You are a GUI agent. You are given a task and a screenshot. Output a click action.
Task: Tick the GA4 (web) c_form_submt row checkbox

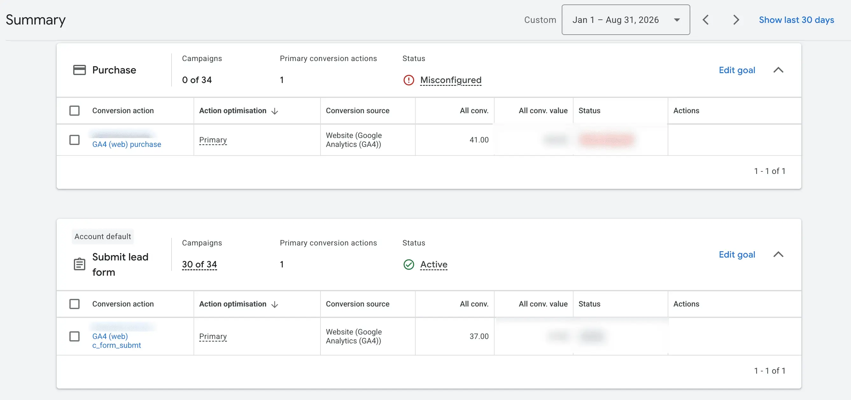coord(74,336)
